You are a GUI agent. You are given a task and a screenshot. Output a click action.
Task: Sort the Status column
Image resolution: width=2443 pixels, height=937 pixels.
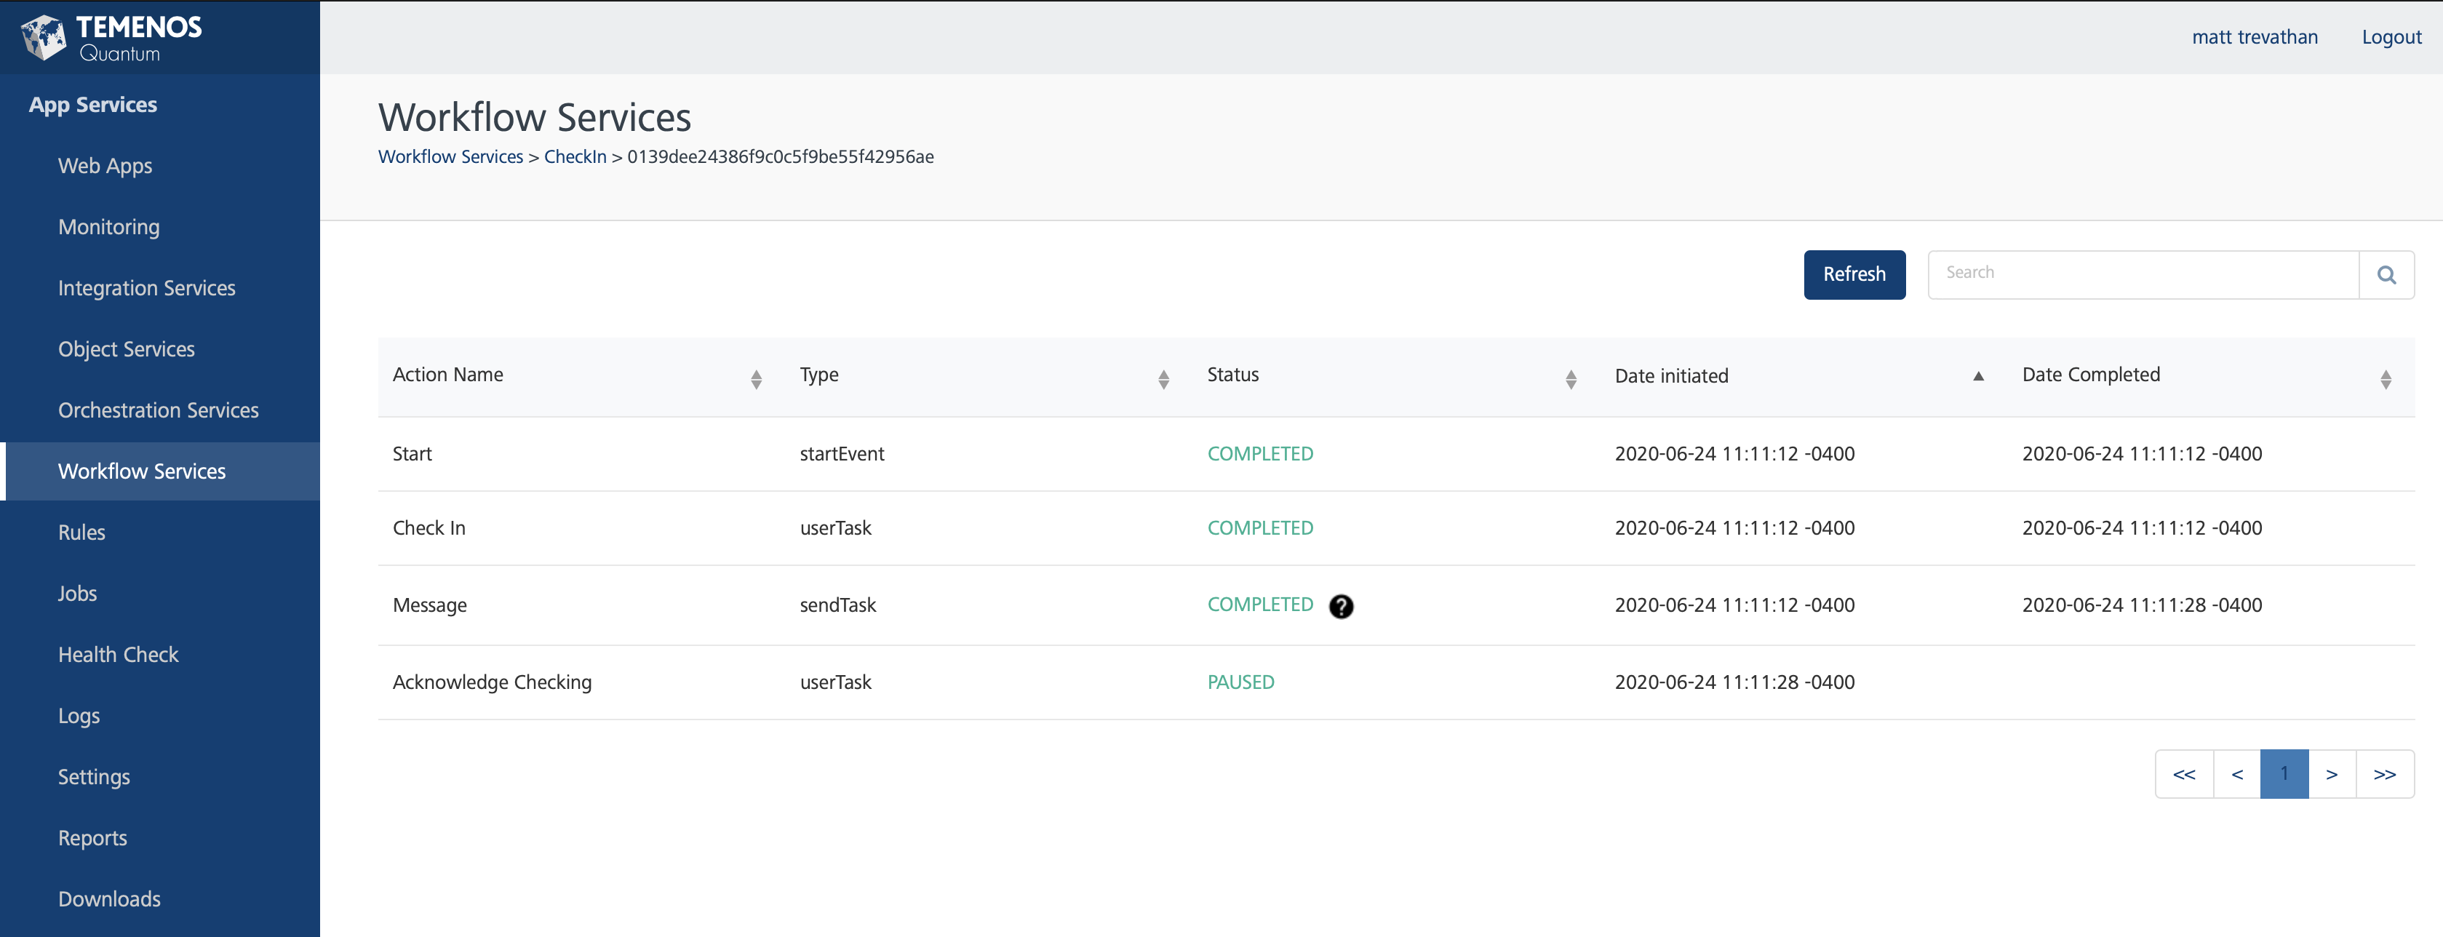coord(1571,378)
